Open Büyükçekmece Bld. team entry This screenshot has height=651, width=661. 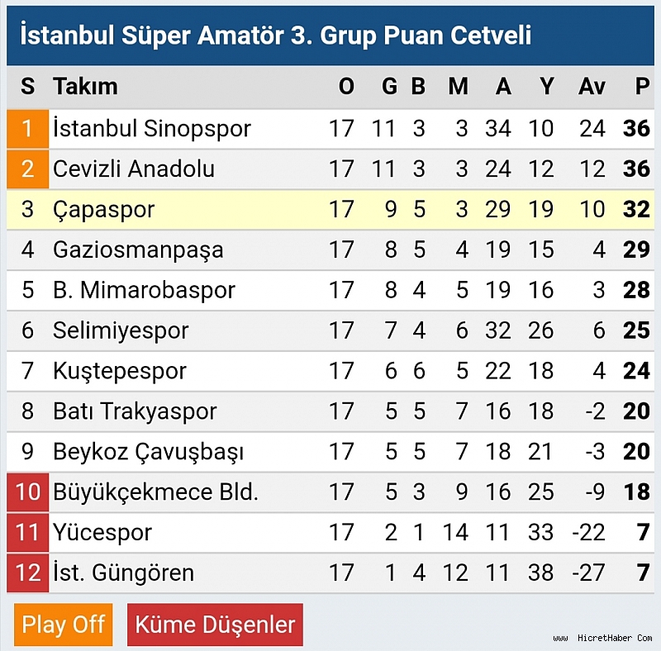(x=155, y=492)
